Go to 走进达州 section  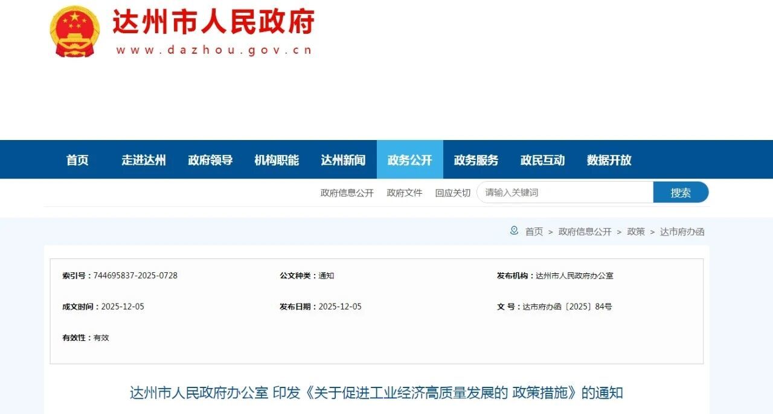[x=144, y=160]
